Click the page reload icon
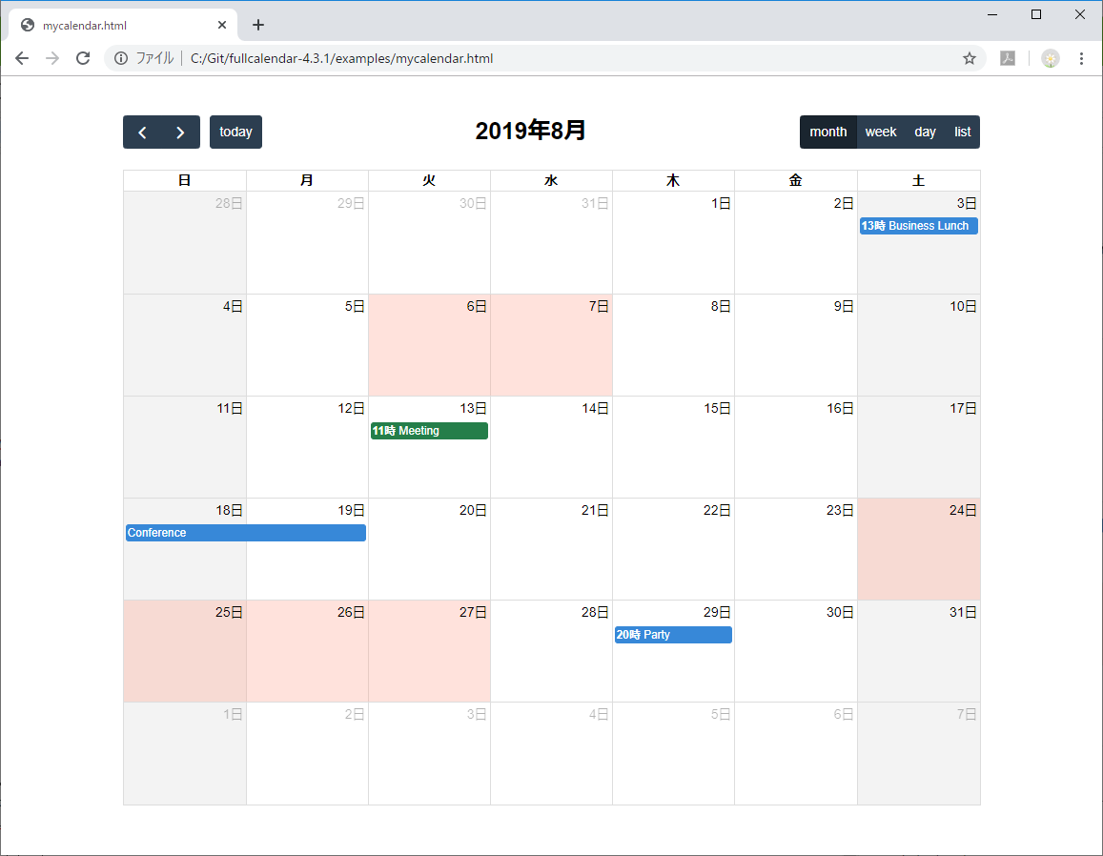The height and width of the screenshot is (856, 1103). tap(83, 58)
